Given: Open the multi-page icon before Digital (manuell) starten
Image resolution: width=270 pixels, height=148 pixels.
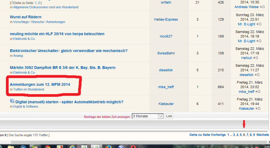Looking at the screenshot, I should click(x=12, y=101).
